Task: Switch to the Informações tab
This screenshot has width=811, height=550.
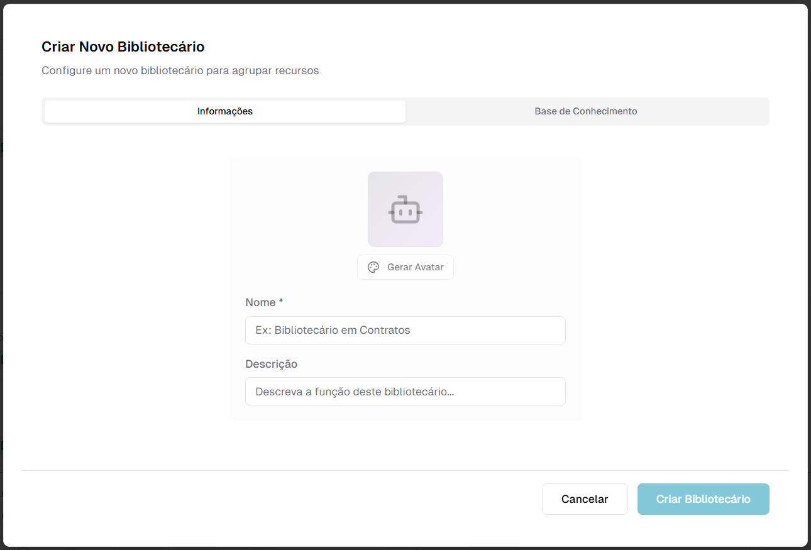Action: pyautogui.click(x=225, y=111)
